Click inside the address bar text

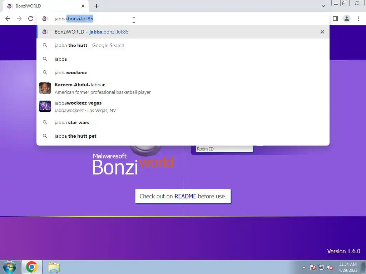tap(74, 19)
